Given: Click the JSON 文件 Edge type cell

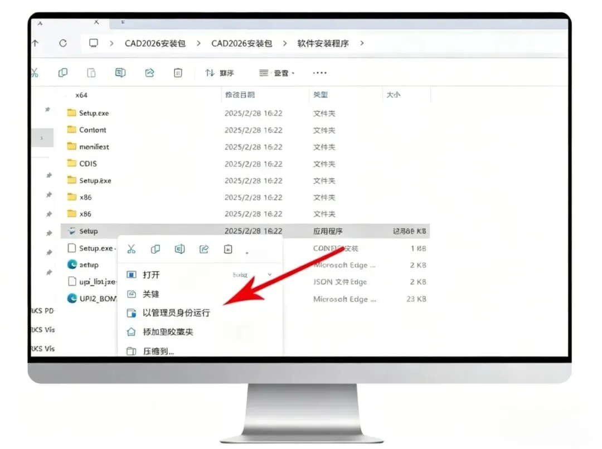Looking at the screenshot, I should click(340, 282).
